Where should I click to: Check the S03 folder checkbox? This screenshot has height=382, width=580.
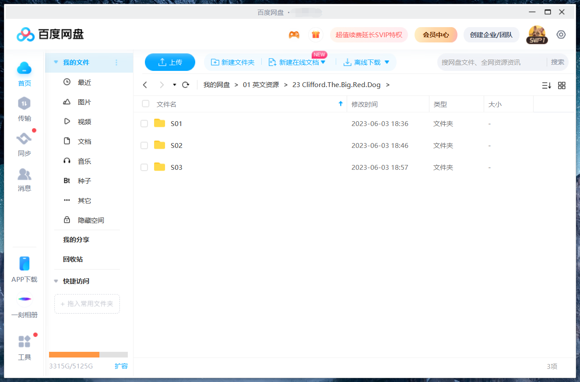tap(144, 167)
